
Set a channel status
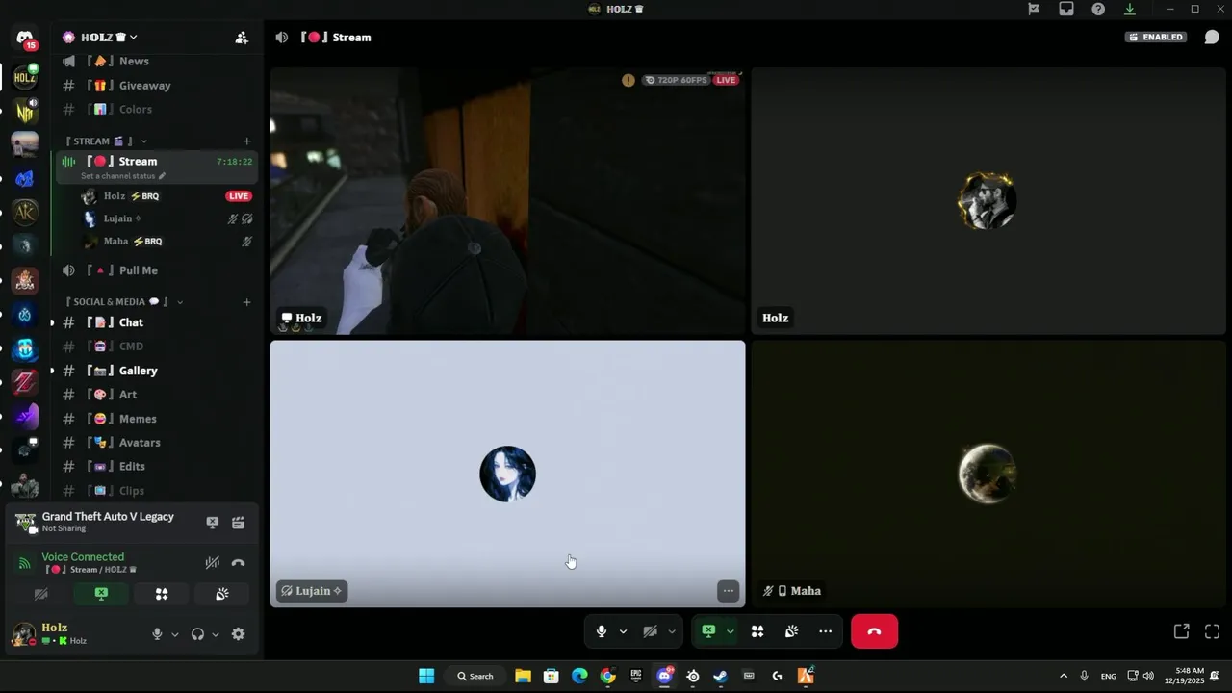pos(123,176)
